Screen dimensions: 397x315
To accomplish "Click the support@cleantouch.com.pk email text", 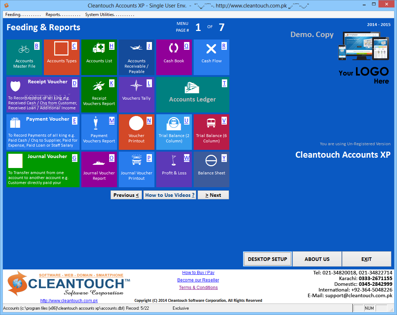I will [x=358, y=295].
